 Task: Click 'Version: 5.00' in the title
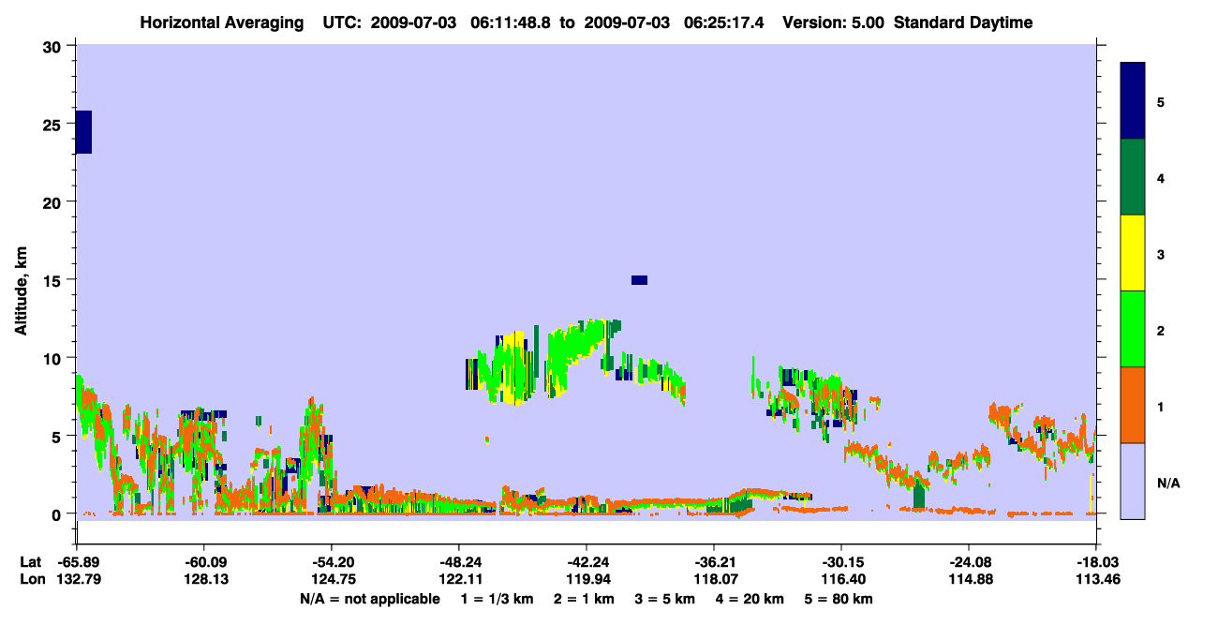click(834, 22)
